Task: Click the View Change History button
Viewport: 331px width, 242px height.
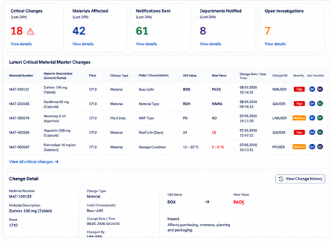Action: (300, 179)
